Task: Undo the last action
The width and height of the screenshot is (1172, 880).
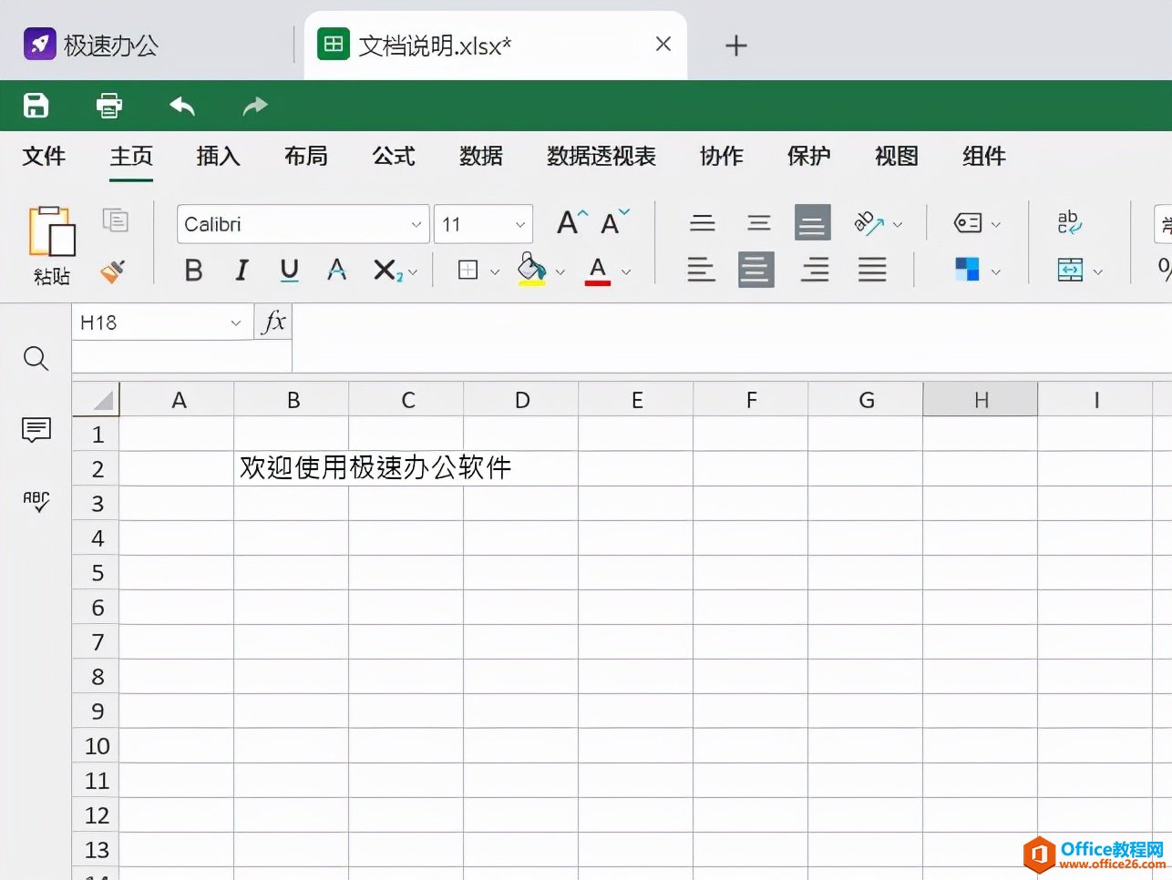Action: click(182, 106)
